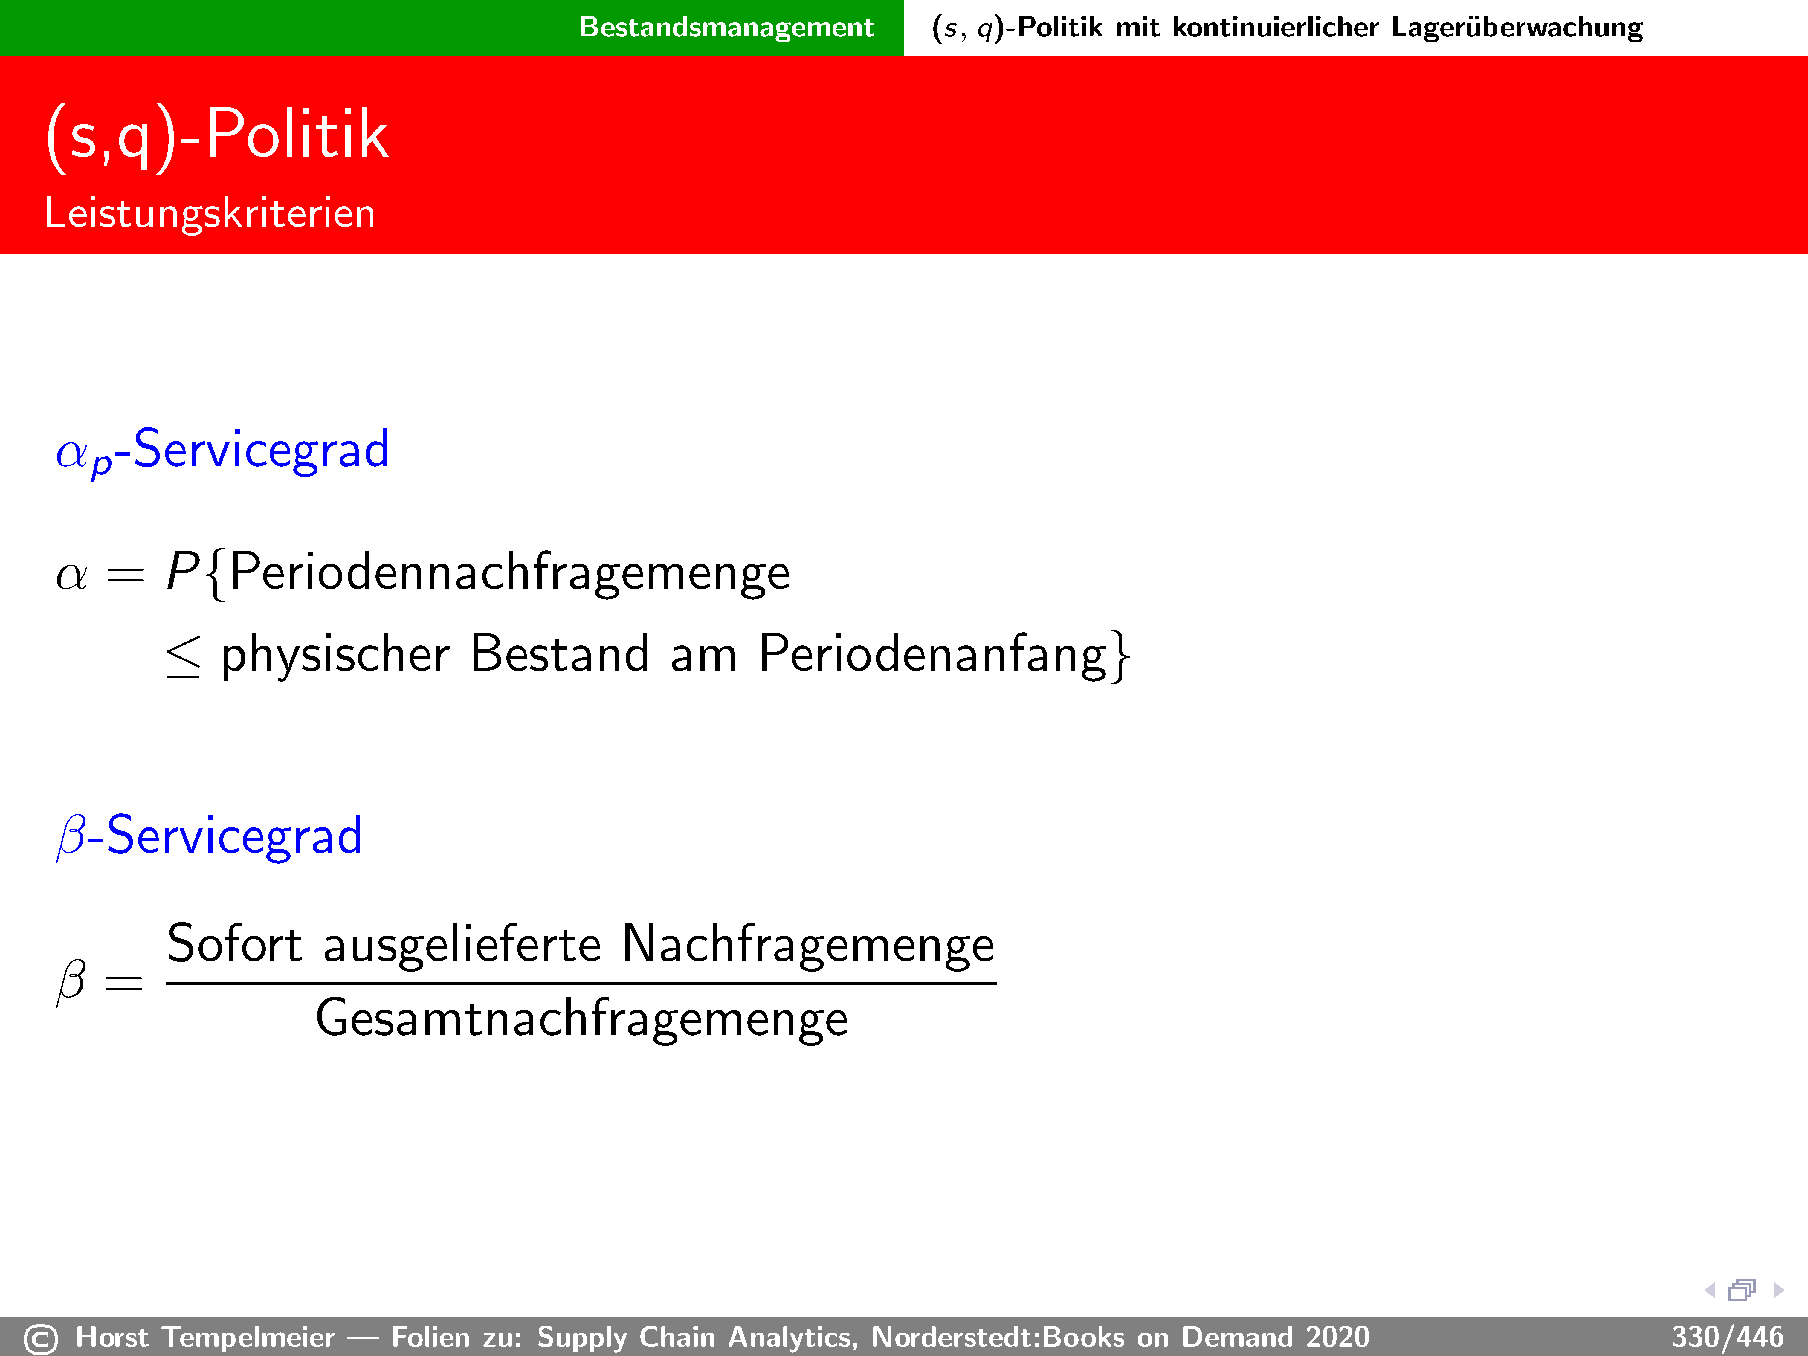1808x1356 pixels.
Task: Click the stacked frames navigation icon
Action: point(1742,1290)
